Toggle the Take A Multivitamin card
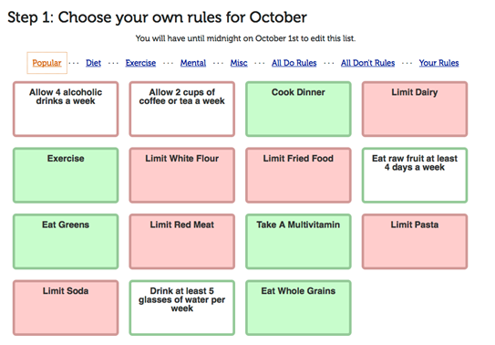The height and width of the screenshot is (345, 495). tap(298, 242)
